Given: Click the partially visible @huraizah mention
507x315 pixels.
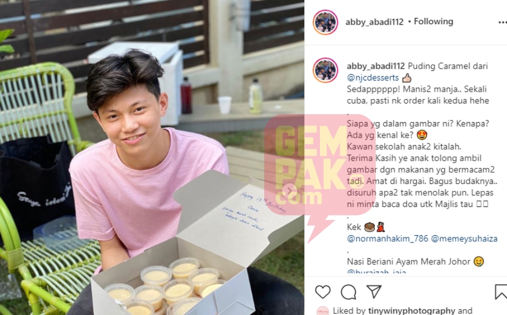Looking at the screenshot, I should click(376, 272).
